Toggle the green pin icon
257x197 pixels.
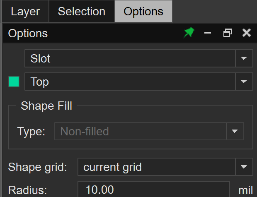(189, 33)
